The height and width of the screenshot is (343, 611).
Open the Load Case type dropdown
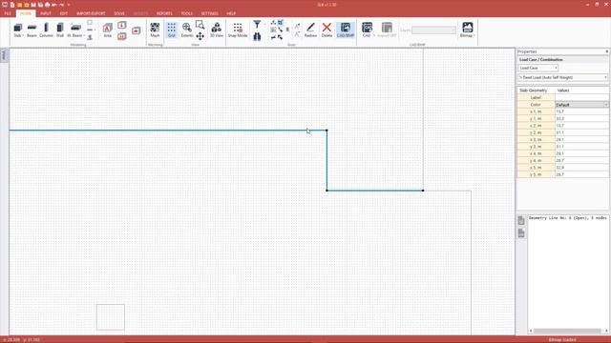(x=538, y=68)
